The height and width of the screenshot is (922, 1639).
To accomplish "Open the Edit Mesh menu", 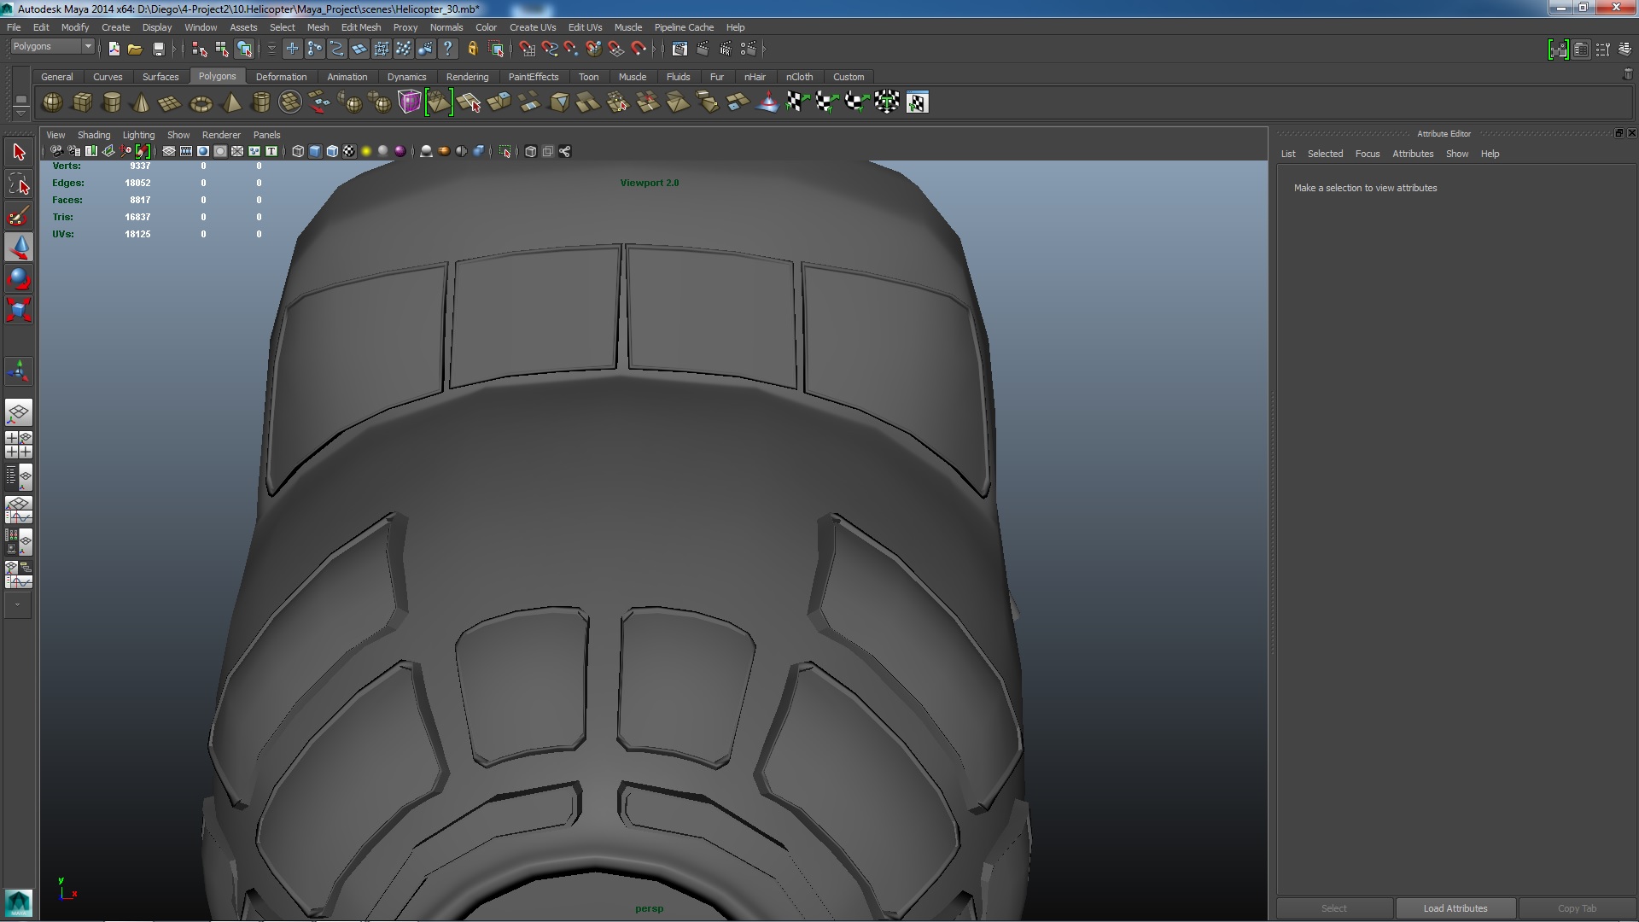I will [x=360, y=27].
